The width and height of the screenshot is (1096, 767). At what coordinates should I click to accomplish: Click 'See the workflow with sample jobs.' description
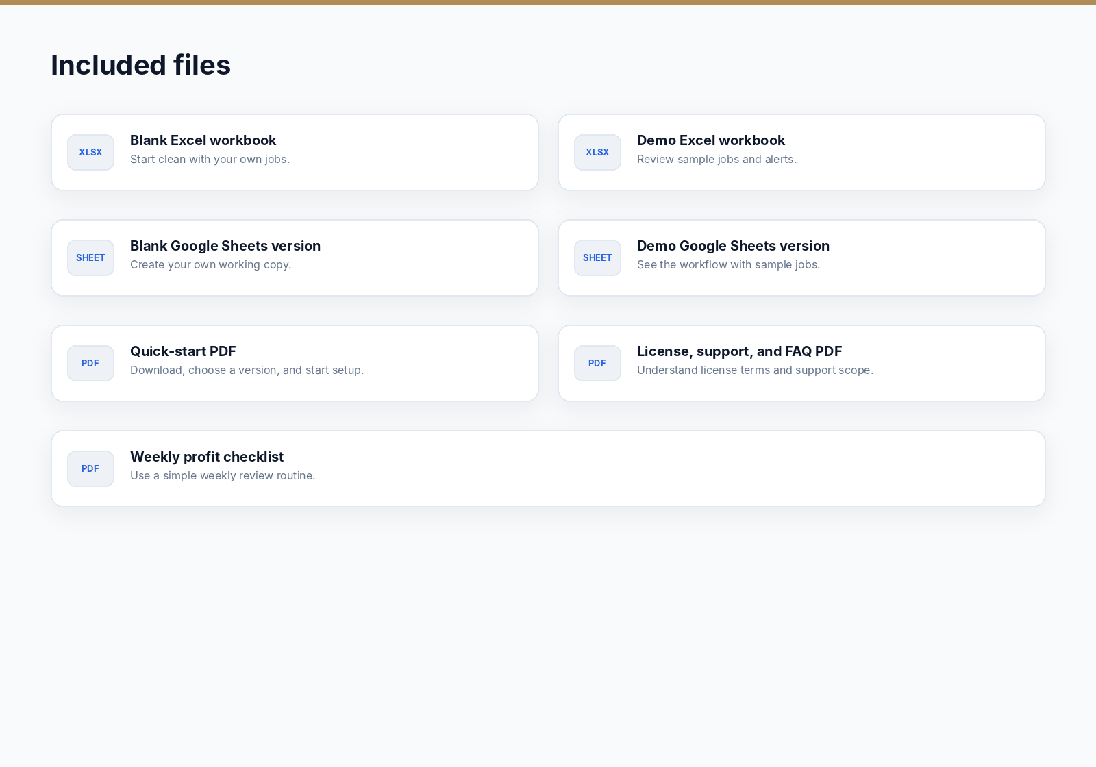coord(729,264)
